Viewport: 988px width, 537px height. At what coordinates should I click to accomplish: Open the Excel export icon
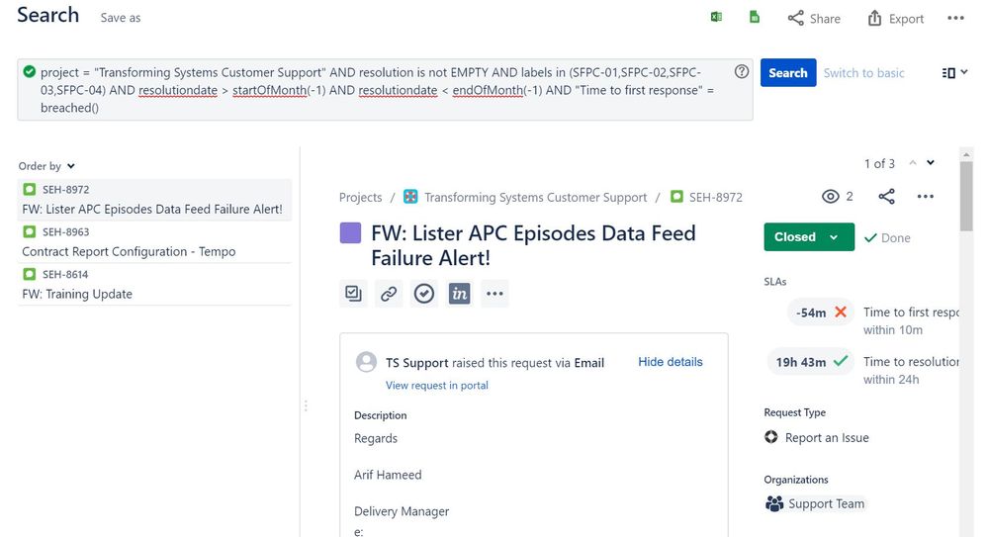click(716, 17)
